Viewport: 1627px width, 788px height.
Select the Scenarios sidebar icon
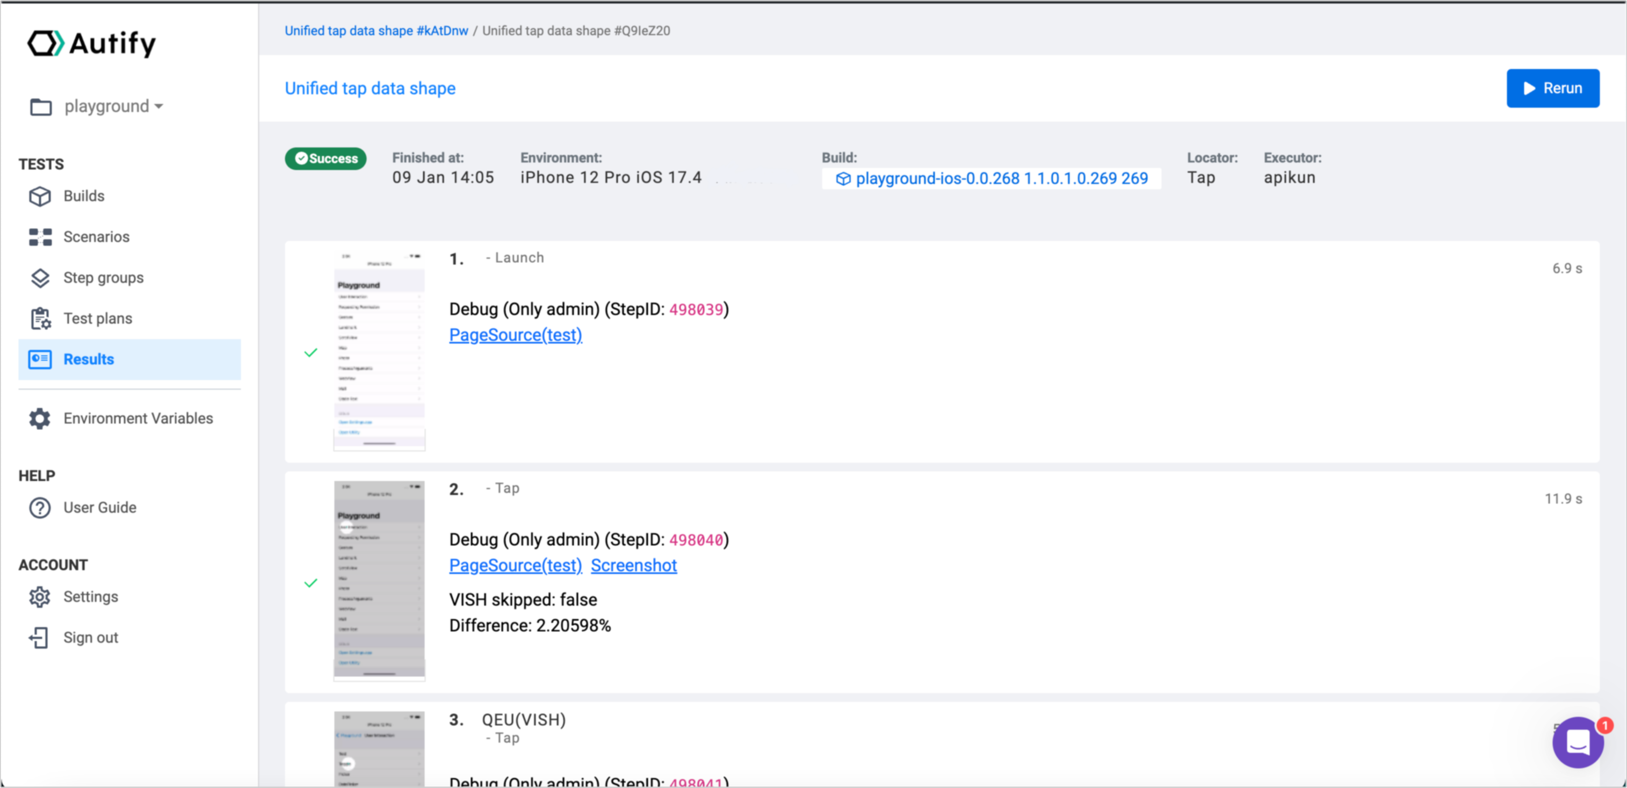40,237
